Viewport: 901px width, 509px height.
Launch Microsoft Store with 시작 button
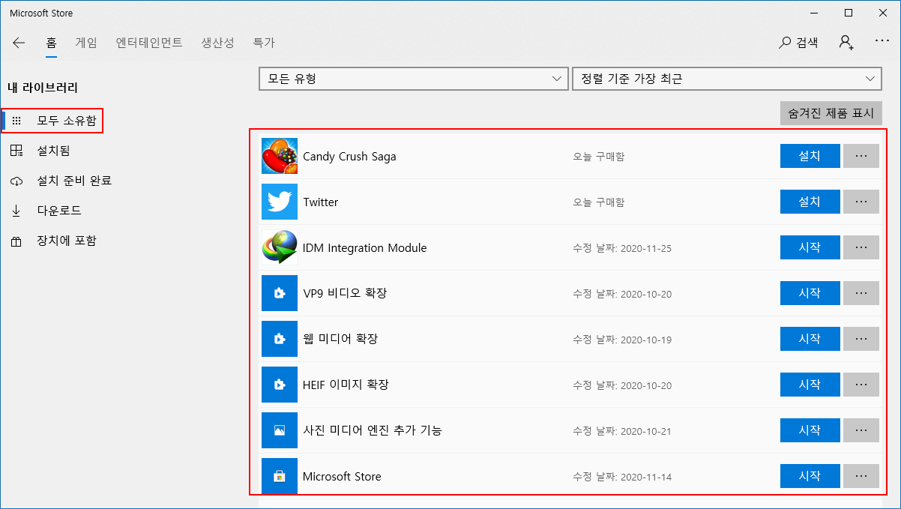pyautogui.click(x=810, y=476)
